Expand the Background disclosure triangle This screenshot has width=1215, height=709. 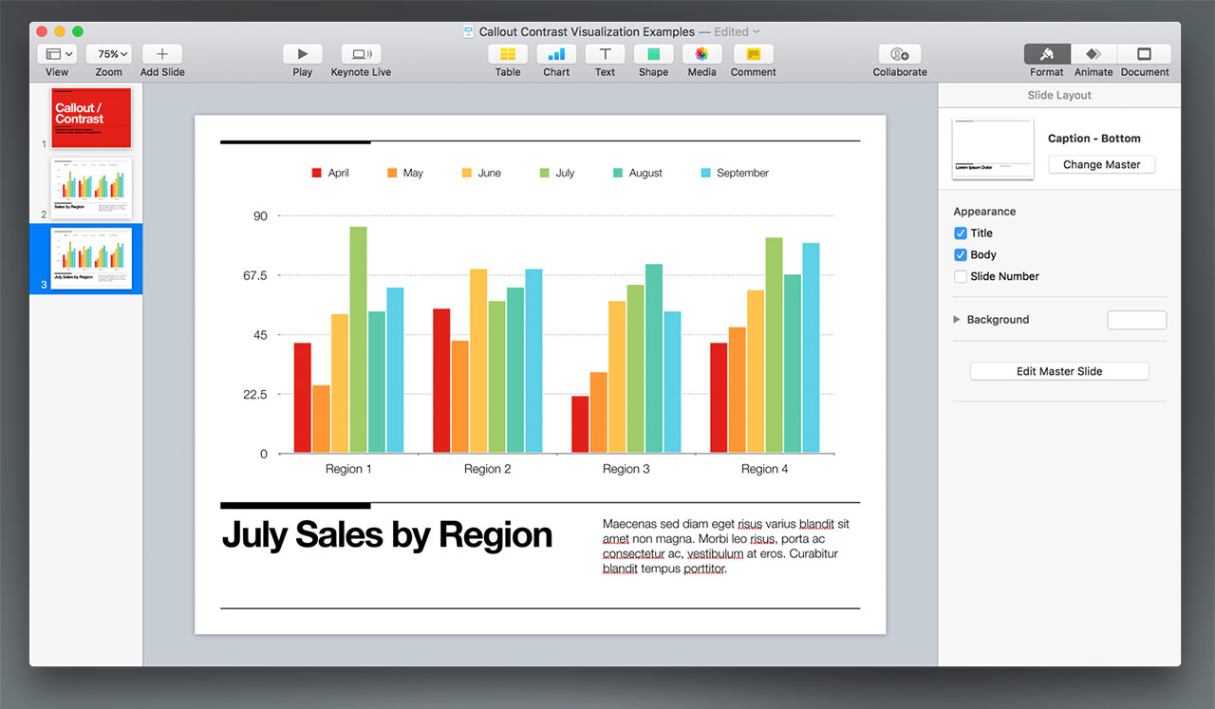coord(957,320)
